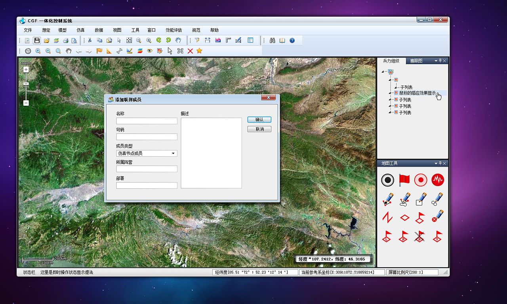Close the 添加联邦成员 dialog

tap(268, 97)
